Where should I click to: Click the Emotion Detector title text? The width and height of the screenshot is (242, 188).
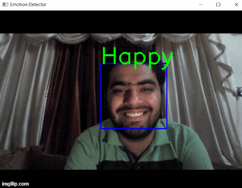[x=28, y=4]
